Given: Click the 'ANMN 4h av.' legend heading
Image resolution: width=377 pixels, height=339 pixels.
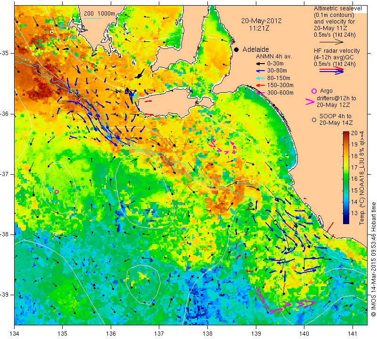Looking at the screenshot, I should tap(274, 56).
